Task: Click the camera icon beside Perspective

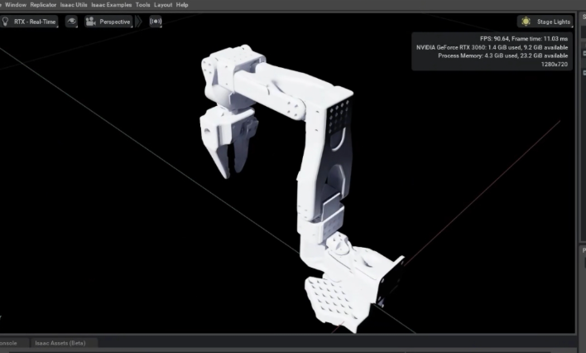Action: pos(90,22)
